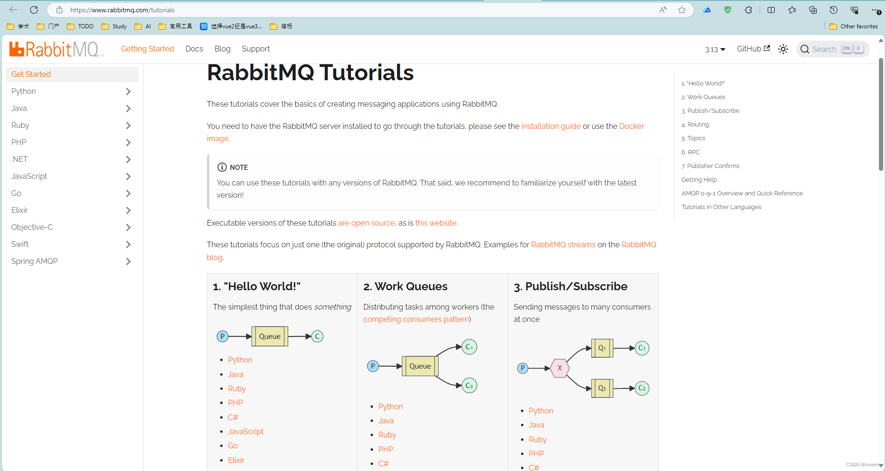Open the browser settings ellipsis icon
The height and width of the screenshot is (471, 886).
[x=876, y=9]
